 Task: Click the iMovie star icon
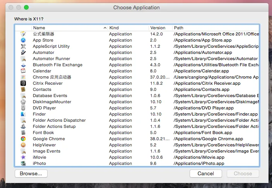tap(23, 157)
